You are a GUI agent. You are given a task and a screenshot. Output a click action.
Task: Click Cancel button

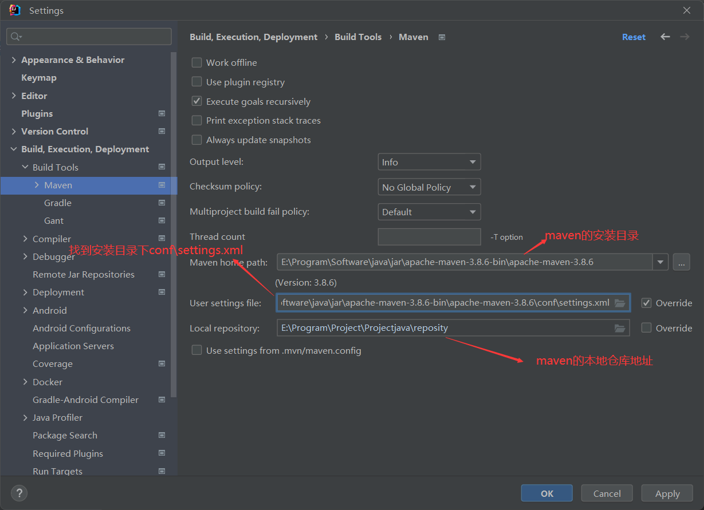pos(607,493)
